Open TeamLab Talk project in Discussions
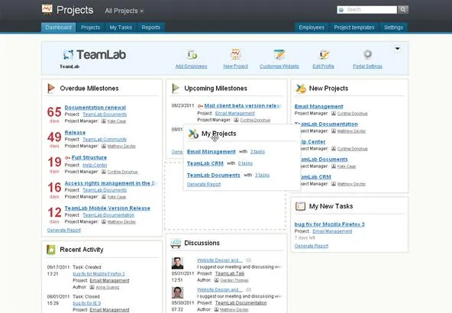452x313 pixels. pos(230,273)
